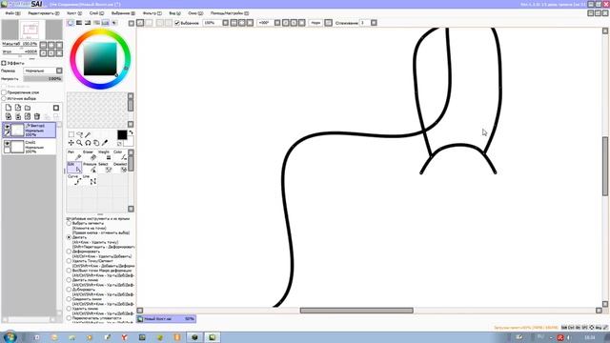The width and height of the screenshot is (610, 343).
Task: Select Деформировать radio option
Action: coord(69,252)
